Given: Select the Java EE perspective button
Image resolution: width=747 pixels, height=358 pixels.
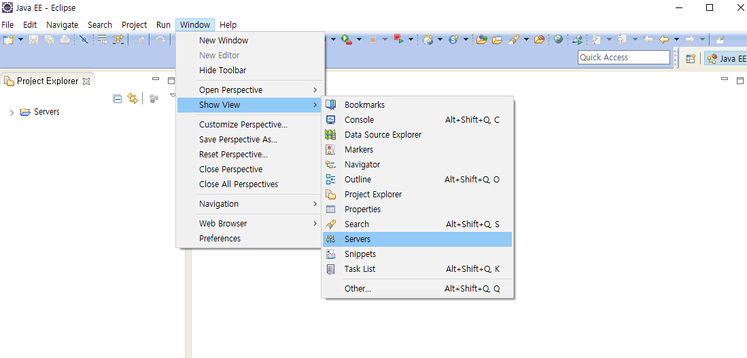Looking at the screenshot, I should coord(726,58).
